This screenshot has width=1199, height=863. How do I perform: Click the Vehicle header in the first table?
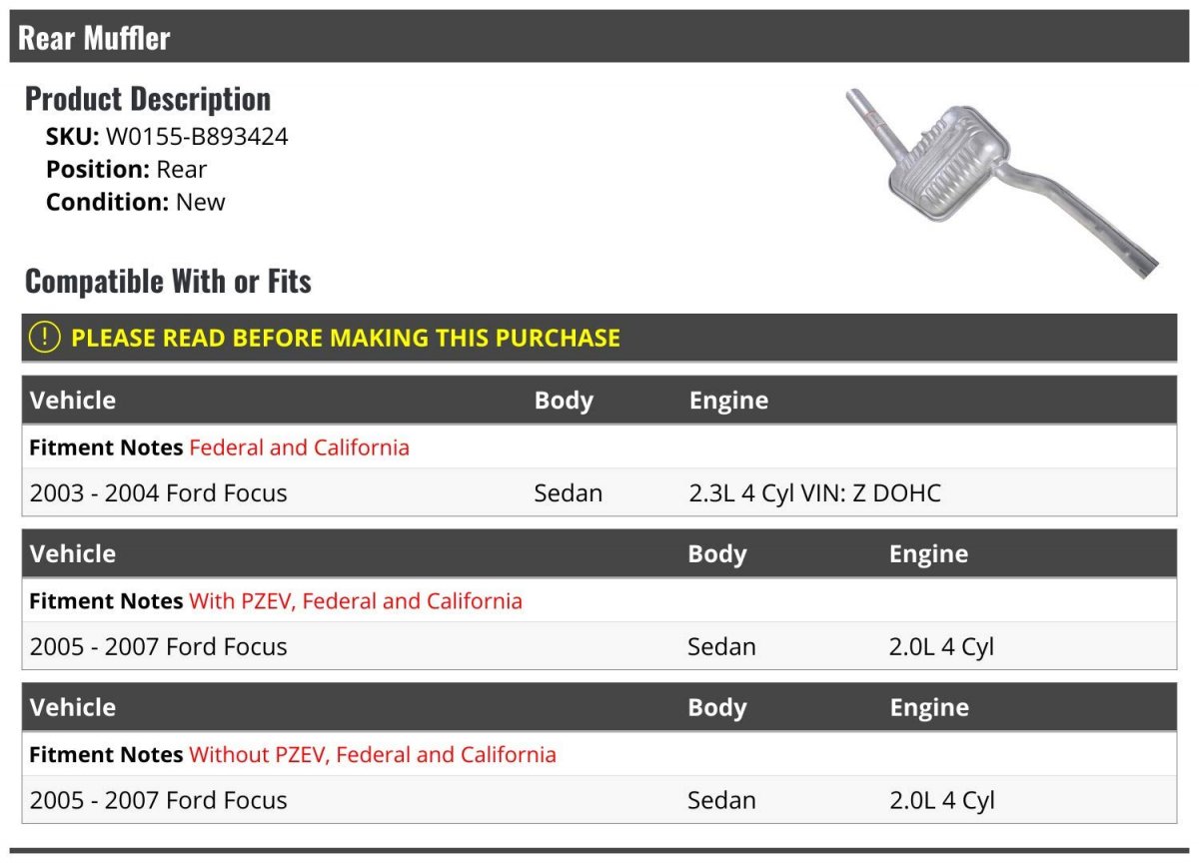[x=73, y=401]
